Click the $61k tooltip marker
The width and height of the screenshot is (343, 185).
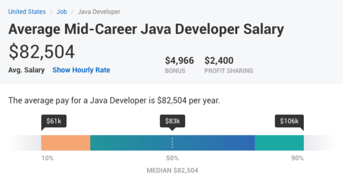tap(54, 121)
